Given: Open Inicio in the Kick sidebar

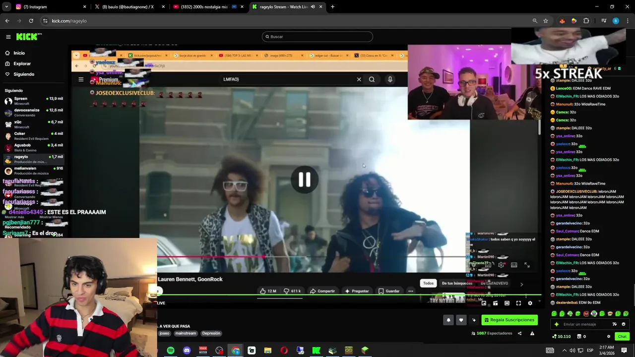Looking at the screenshot, I should (x=19, y=53).
